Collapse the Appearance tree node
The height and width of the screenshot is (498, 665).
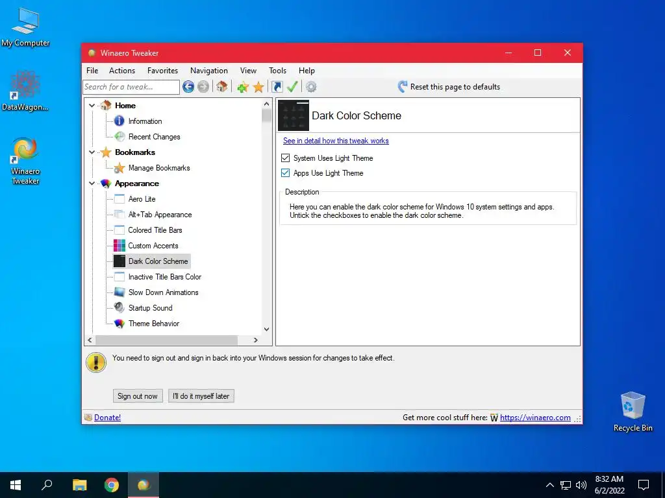coord(92,184)
